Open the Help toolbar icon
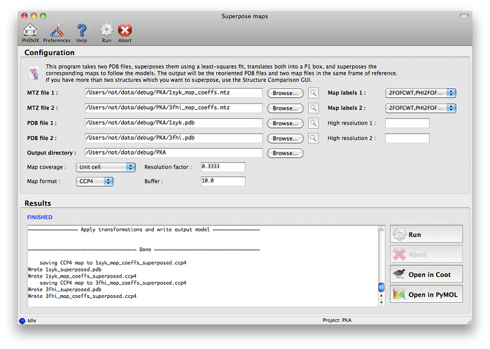This screenshot has width=490, height=349. click(82, 31)
